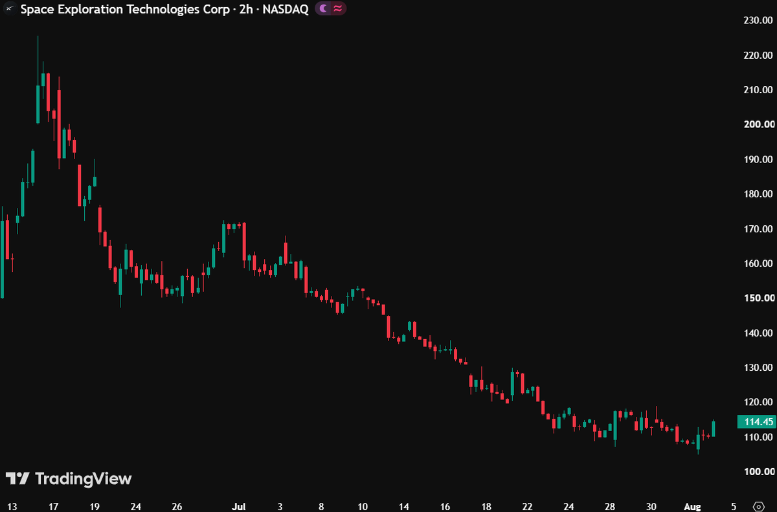Click date 5 on time axis

pos(734,506)
